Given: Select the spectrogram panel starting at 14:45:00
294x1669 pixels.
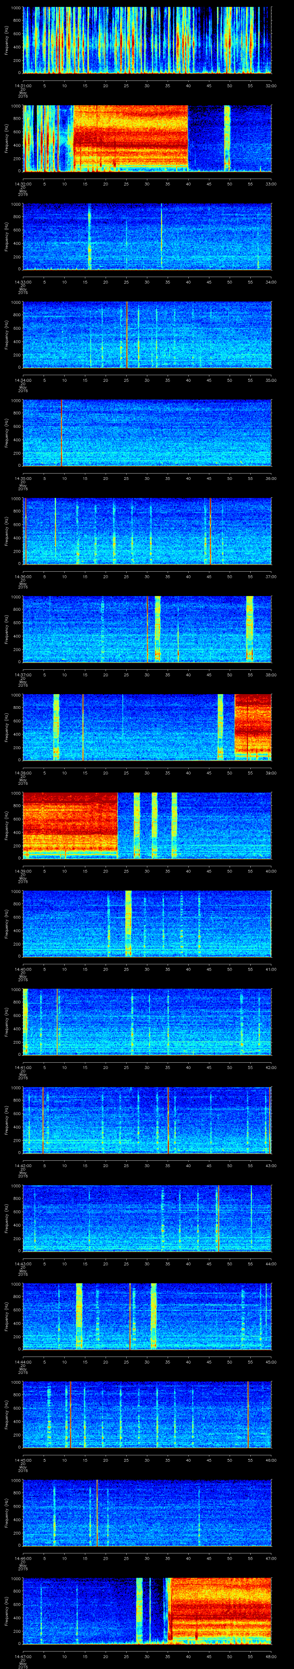Looking at the screenshot, I should coord(147,1414).
